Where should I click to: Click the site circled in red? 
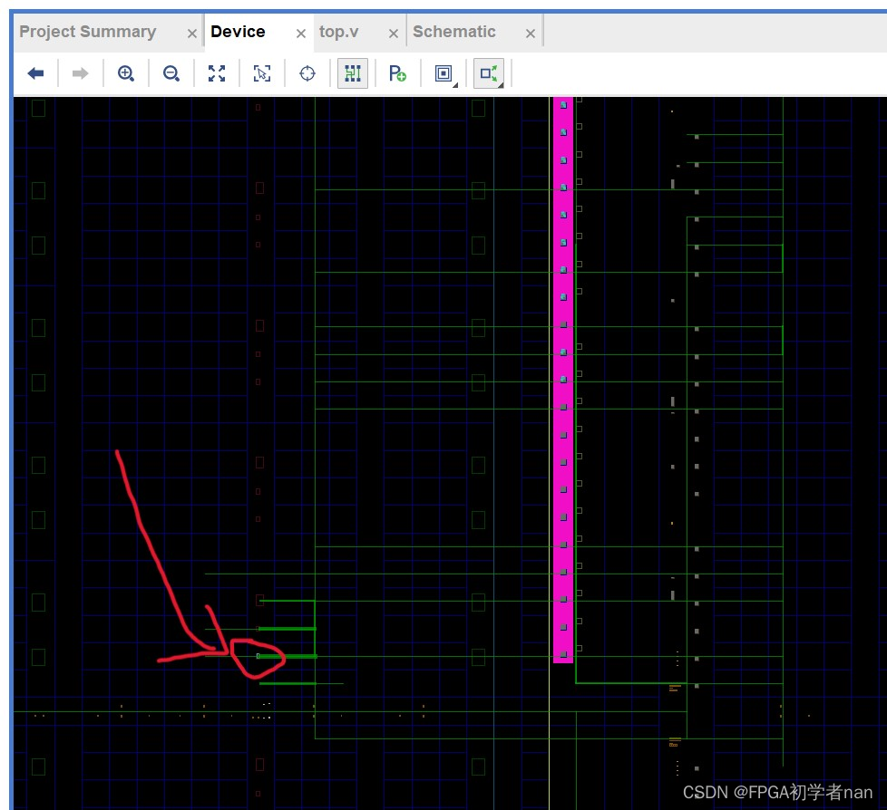(x=258, y=655)
